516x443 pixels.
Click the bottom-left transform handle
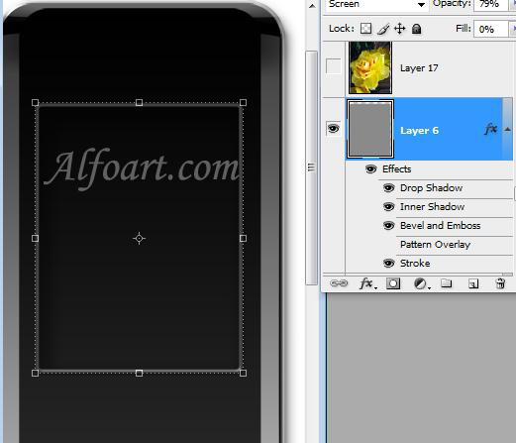(x=36, y=373)
